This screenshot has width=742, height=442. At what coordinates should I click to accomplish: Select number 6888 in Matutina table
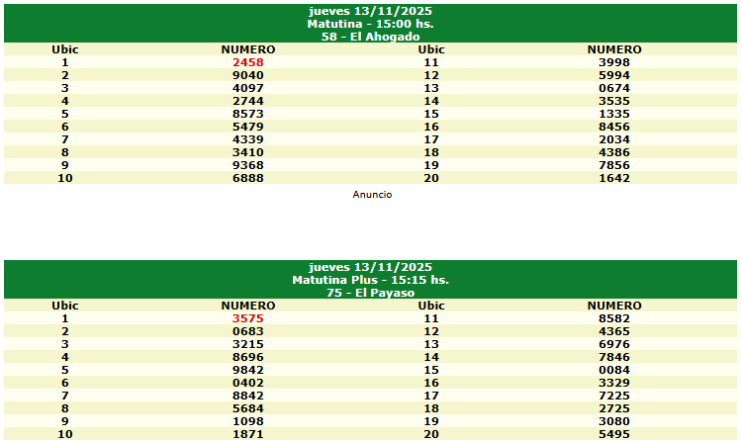click(x=247, y=178)
